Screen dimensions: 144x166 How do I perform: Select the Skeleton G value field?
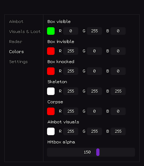[94, 91]
